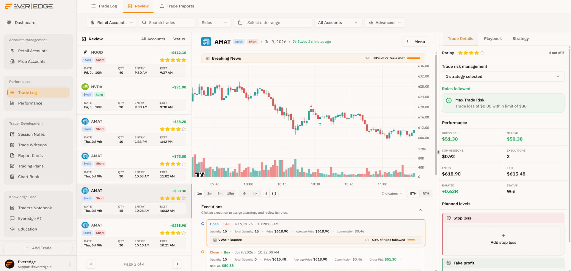Expand the Advanced filters

pos(385,23)
